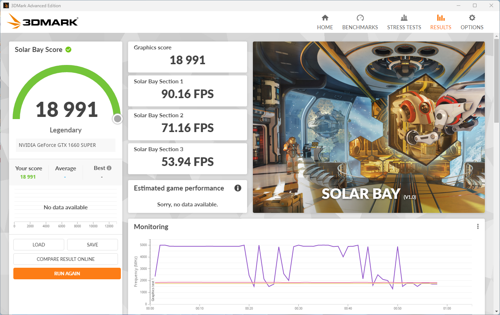
Task: Click the Legendary rating label
Action: (66, 130)
